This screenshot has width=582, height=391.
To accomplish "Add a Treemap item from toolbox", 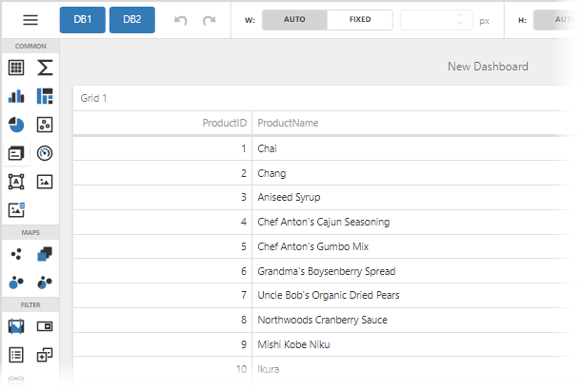I will (x=45, y=96).
